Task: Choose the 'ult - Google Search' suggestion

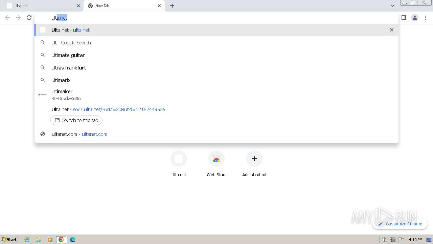Action: click(x=216, y=43)
